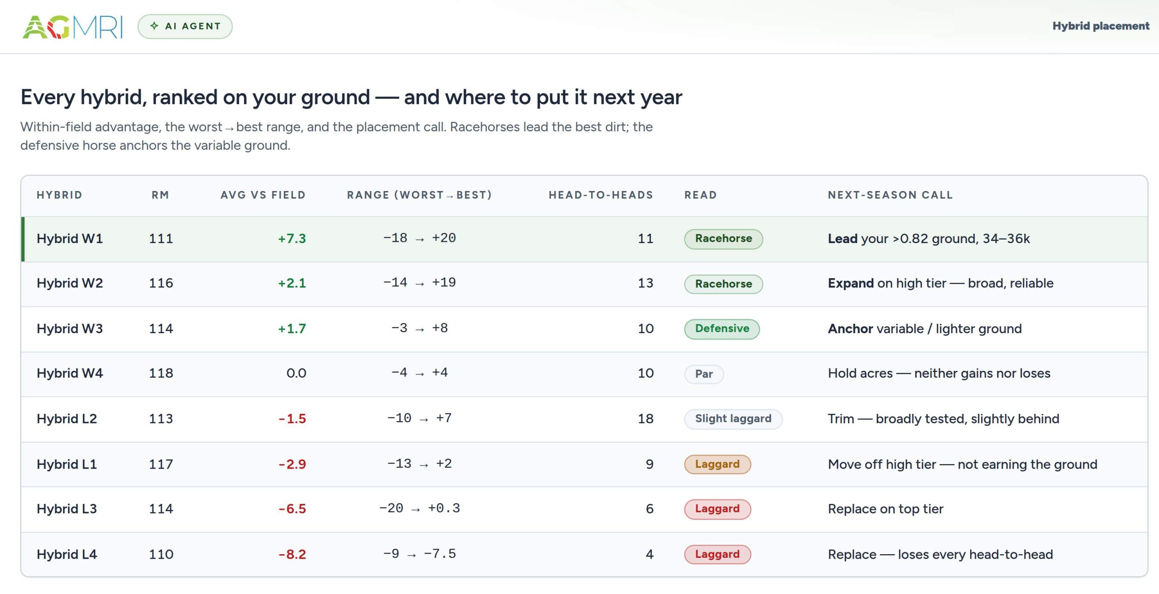
Task: Select the Hybrid L2 row name
Action: tap(67, 419)
